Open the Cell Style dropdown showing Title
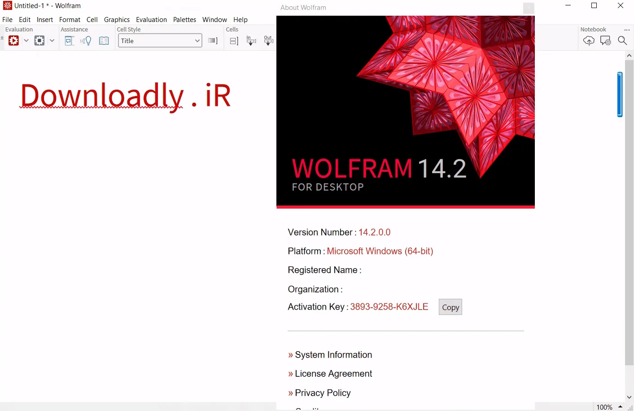Image resolution: width=634 pixels, height=411 pixels. 160,40
